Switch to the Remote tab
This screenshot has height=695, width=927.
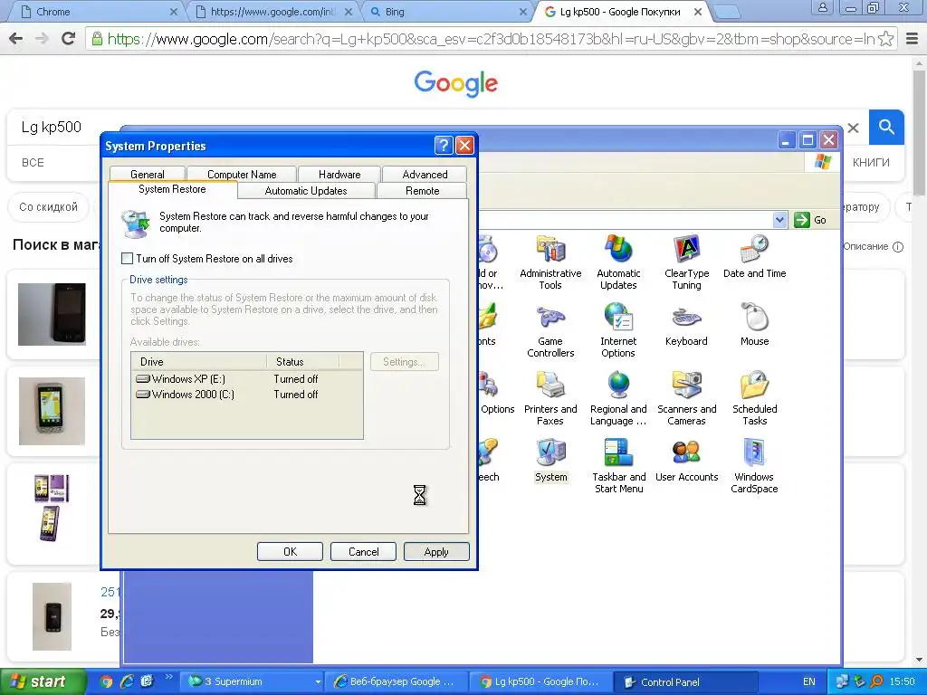(422, 190)
